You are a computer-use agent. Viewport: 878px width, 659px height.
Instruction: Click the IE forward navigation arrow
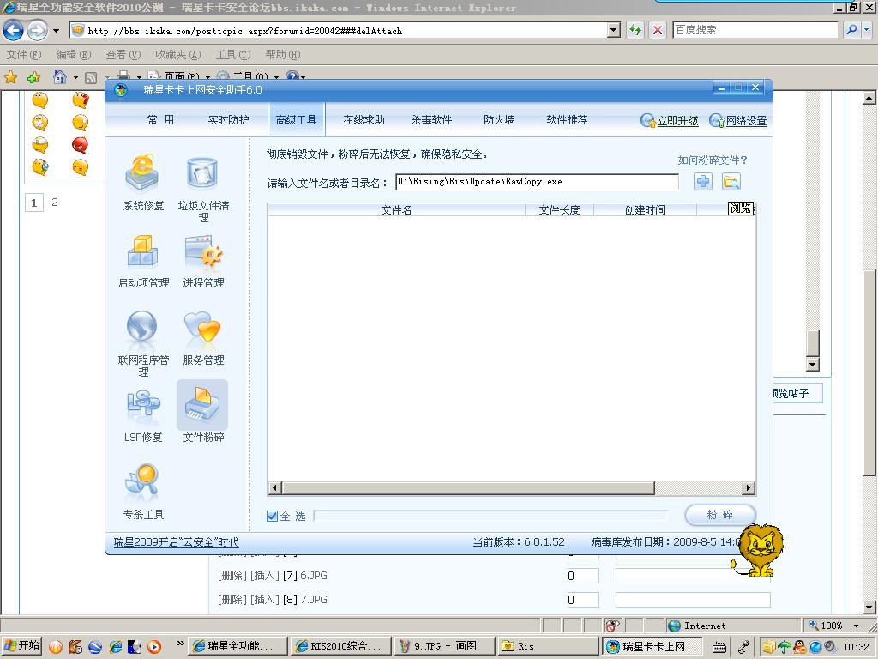(37, 30)
